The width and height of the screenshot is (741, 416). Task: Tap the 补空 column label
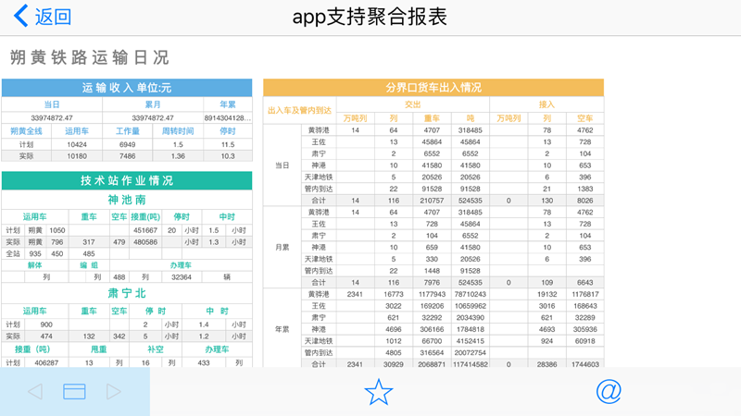point(155,349)
